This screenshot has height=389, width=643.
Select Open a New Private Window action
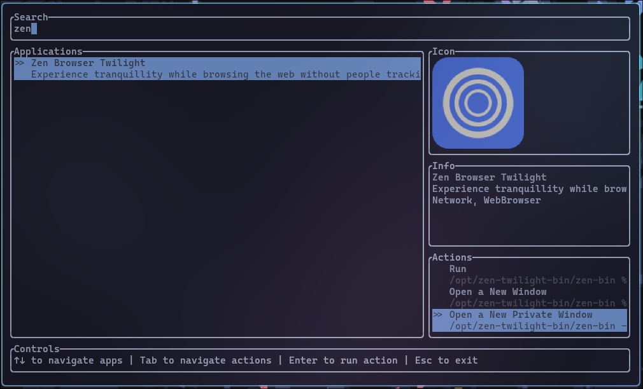[521, 315]
